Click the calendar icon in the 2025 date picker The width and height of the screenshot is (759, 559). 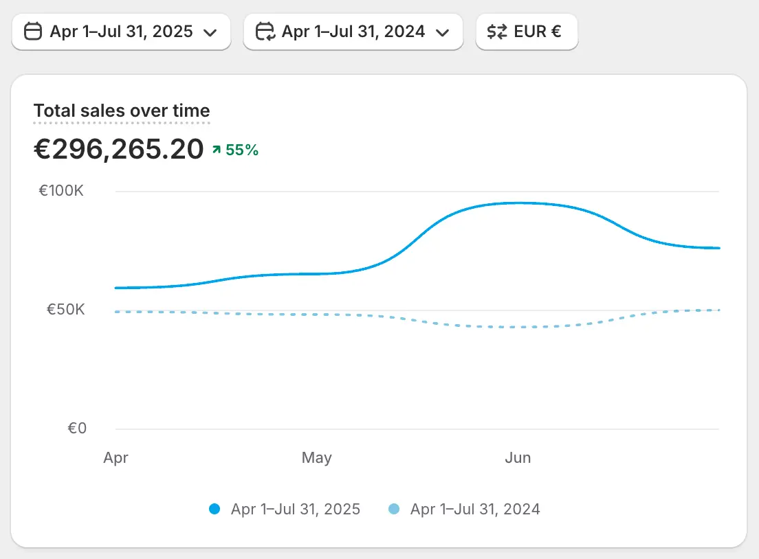click(x=33, y=32)
